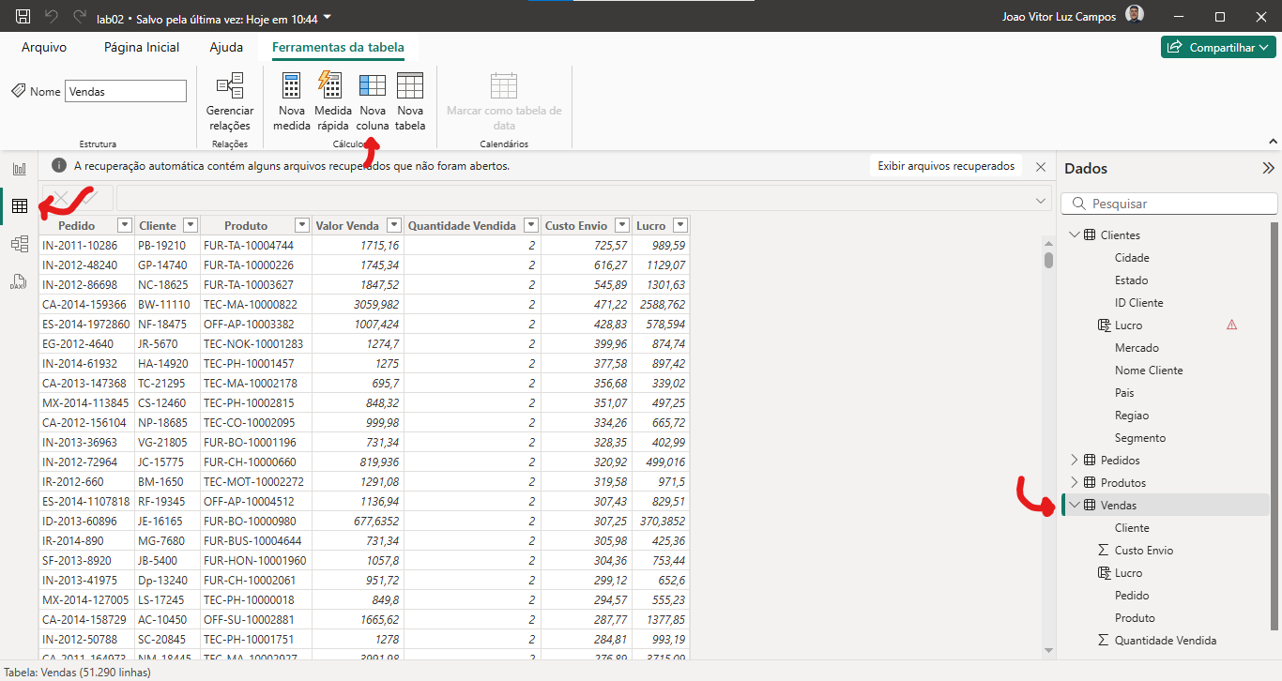
Task: Open the Model view from left sidebar
Action: pyautogui.click(x=19, y=244)
